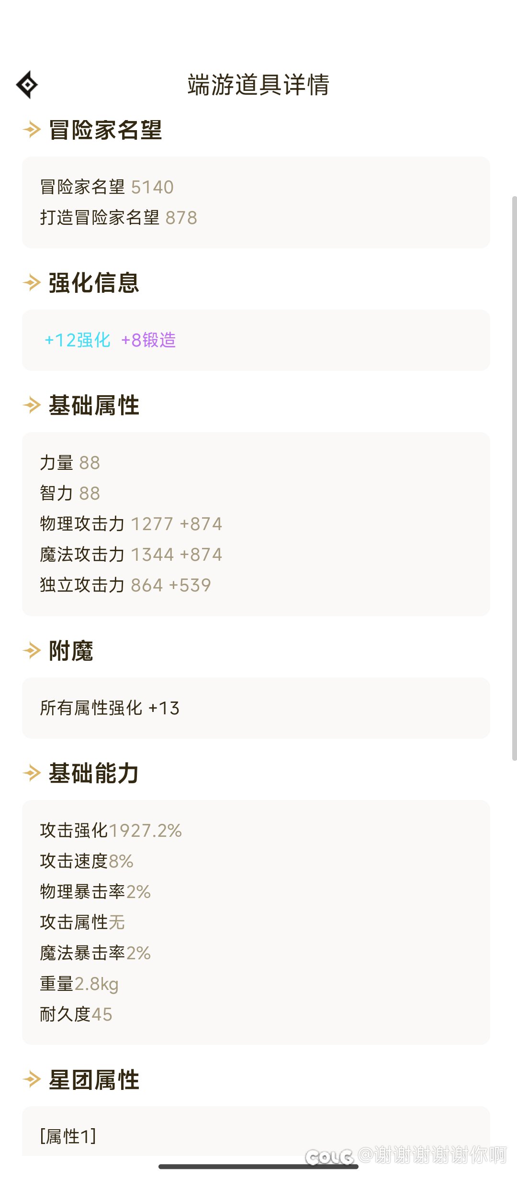Tap the diamond back icon at top left

click(27, 85)
